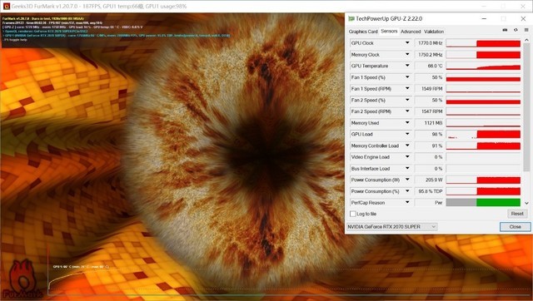Expand the PerfCap Reason dropdown arrow
The height and width of the screenshot is (301, 533).
tap(407, 203)
